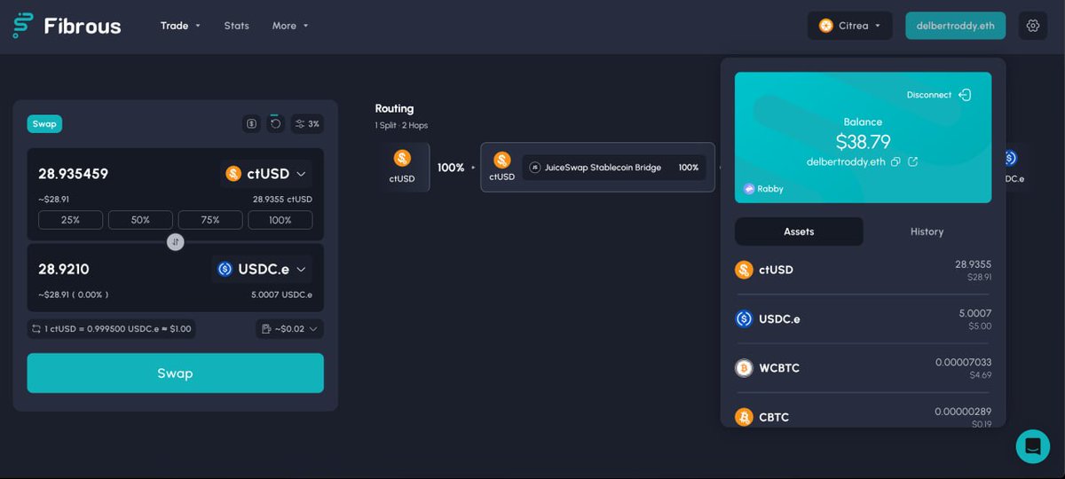Click the 28.9355 ctUSD balance text in swap panel
The width and height of the screenshot is (1065, 479).
click(282, 200)
